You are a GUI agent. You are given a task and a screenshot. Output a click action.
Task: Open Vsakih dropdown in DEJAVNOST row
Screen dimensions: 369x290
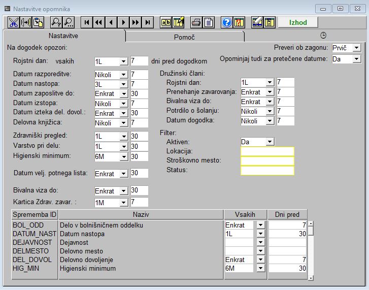[260, 242]
